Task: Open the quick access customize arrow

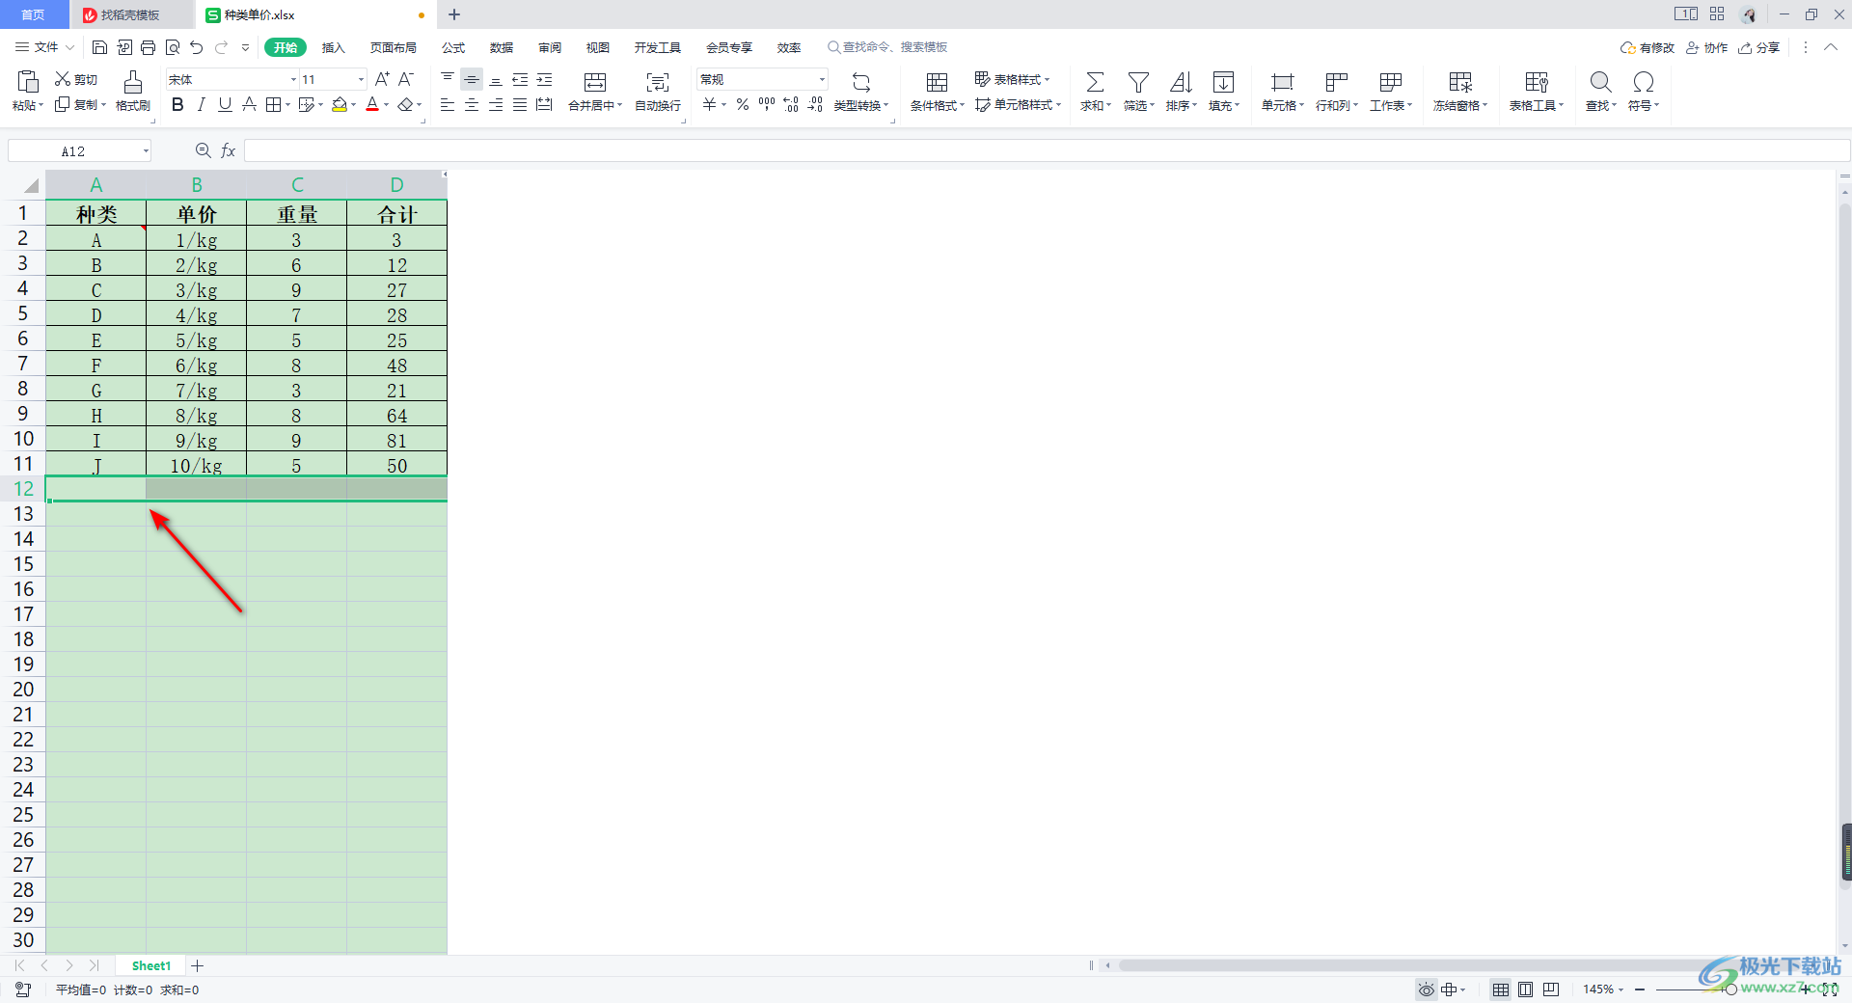Action: coord(245,47)
